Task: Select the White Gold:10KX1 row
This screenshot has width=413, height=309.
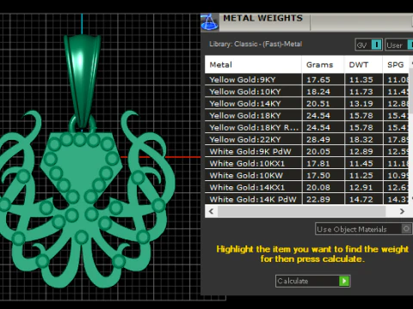Action: click(307, 164)
